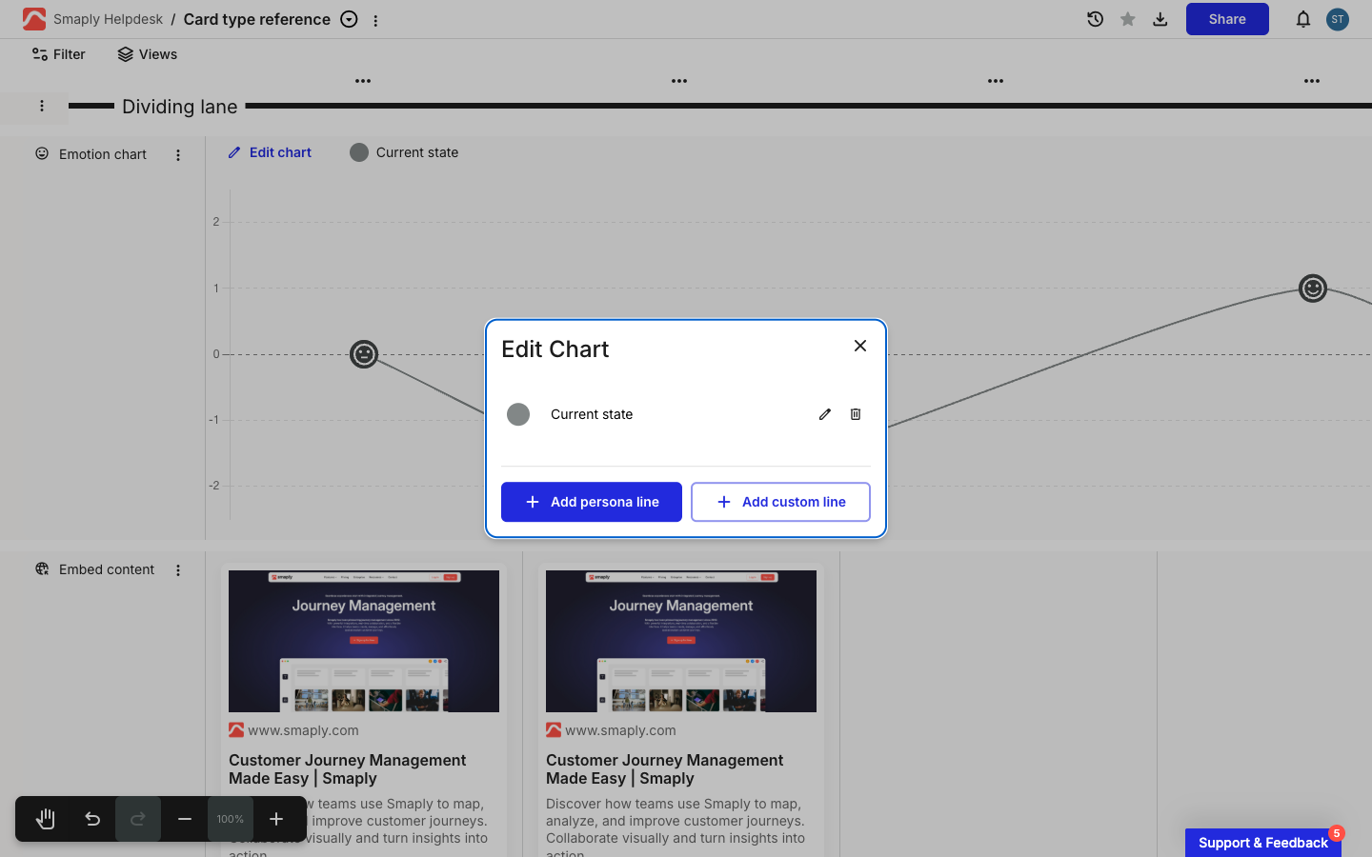
Task: Zoom in with the plus button
Action: [276, 819]
